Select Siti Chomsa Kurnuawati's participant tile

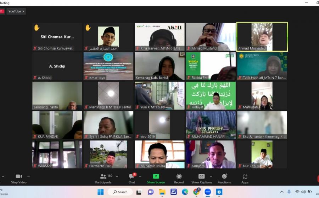pos(57,37)
